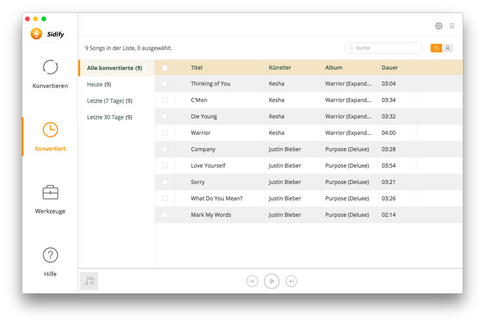Toggle the select-all checkbox in header
Viewport: 485px width, 325px height.
pyautogui.click(x=165, y=68)
